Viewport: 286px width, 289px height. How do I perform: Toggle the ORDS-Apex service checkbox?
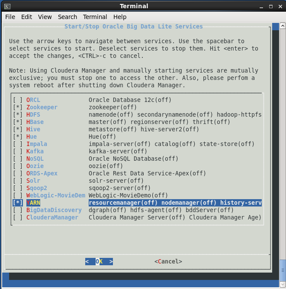[18, 173]
